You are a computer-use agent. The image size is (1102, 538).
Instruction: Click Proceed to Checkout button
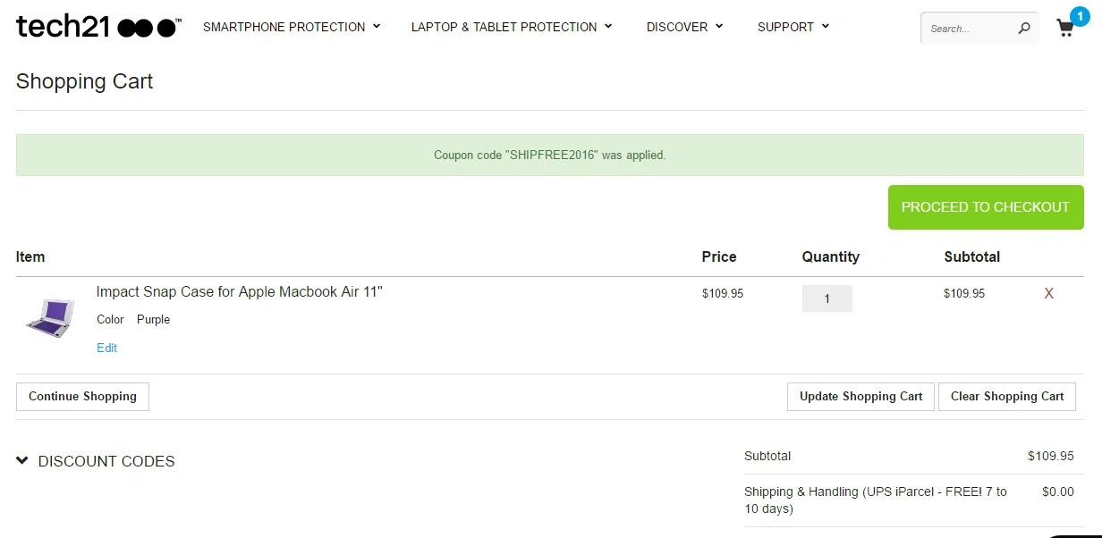coord(986,207)
